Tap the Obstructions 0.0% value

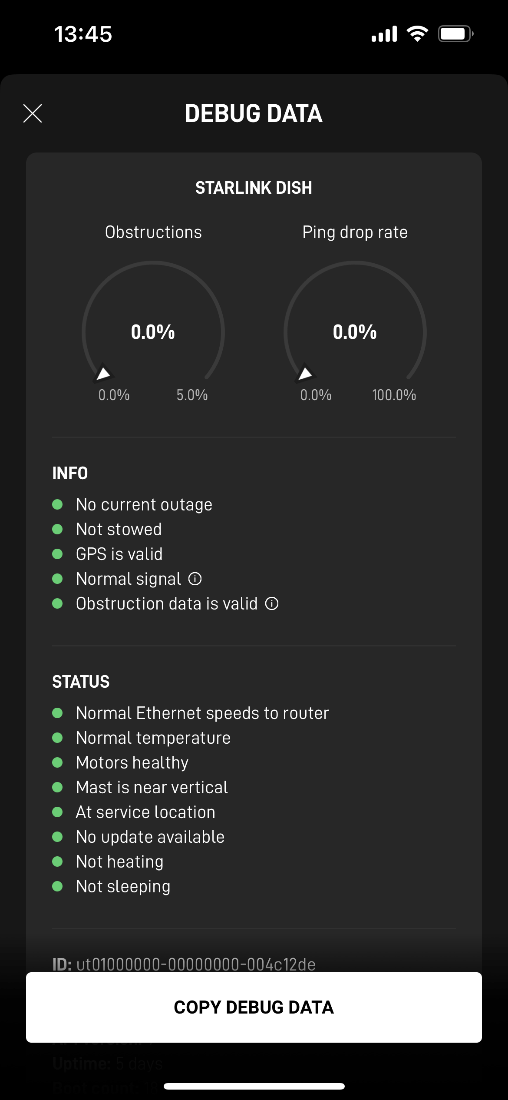coord(153,332)
